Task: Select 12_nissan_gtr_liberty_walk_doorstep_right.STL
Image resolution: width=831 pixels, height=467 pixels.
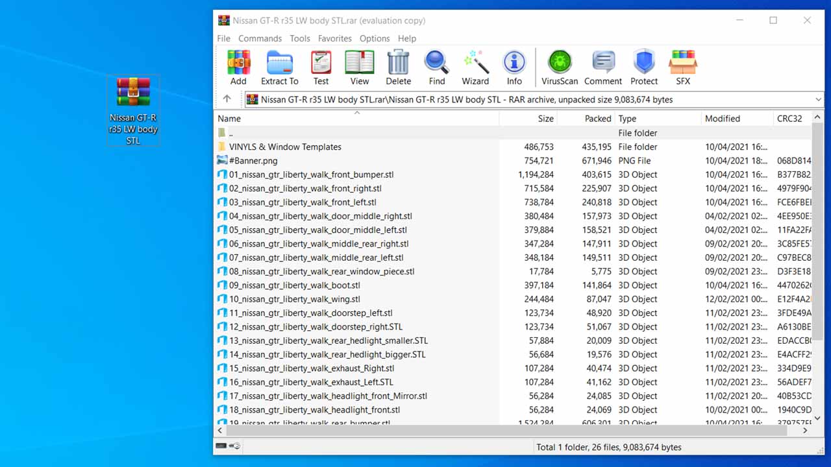Action: coord(513,327)
